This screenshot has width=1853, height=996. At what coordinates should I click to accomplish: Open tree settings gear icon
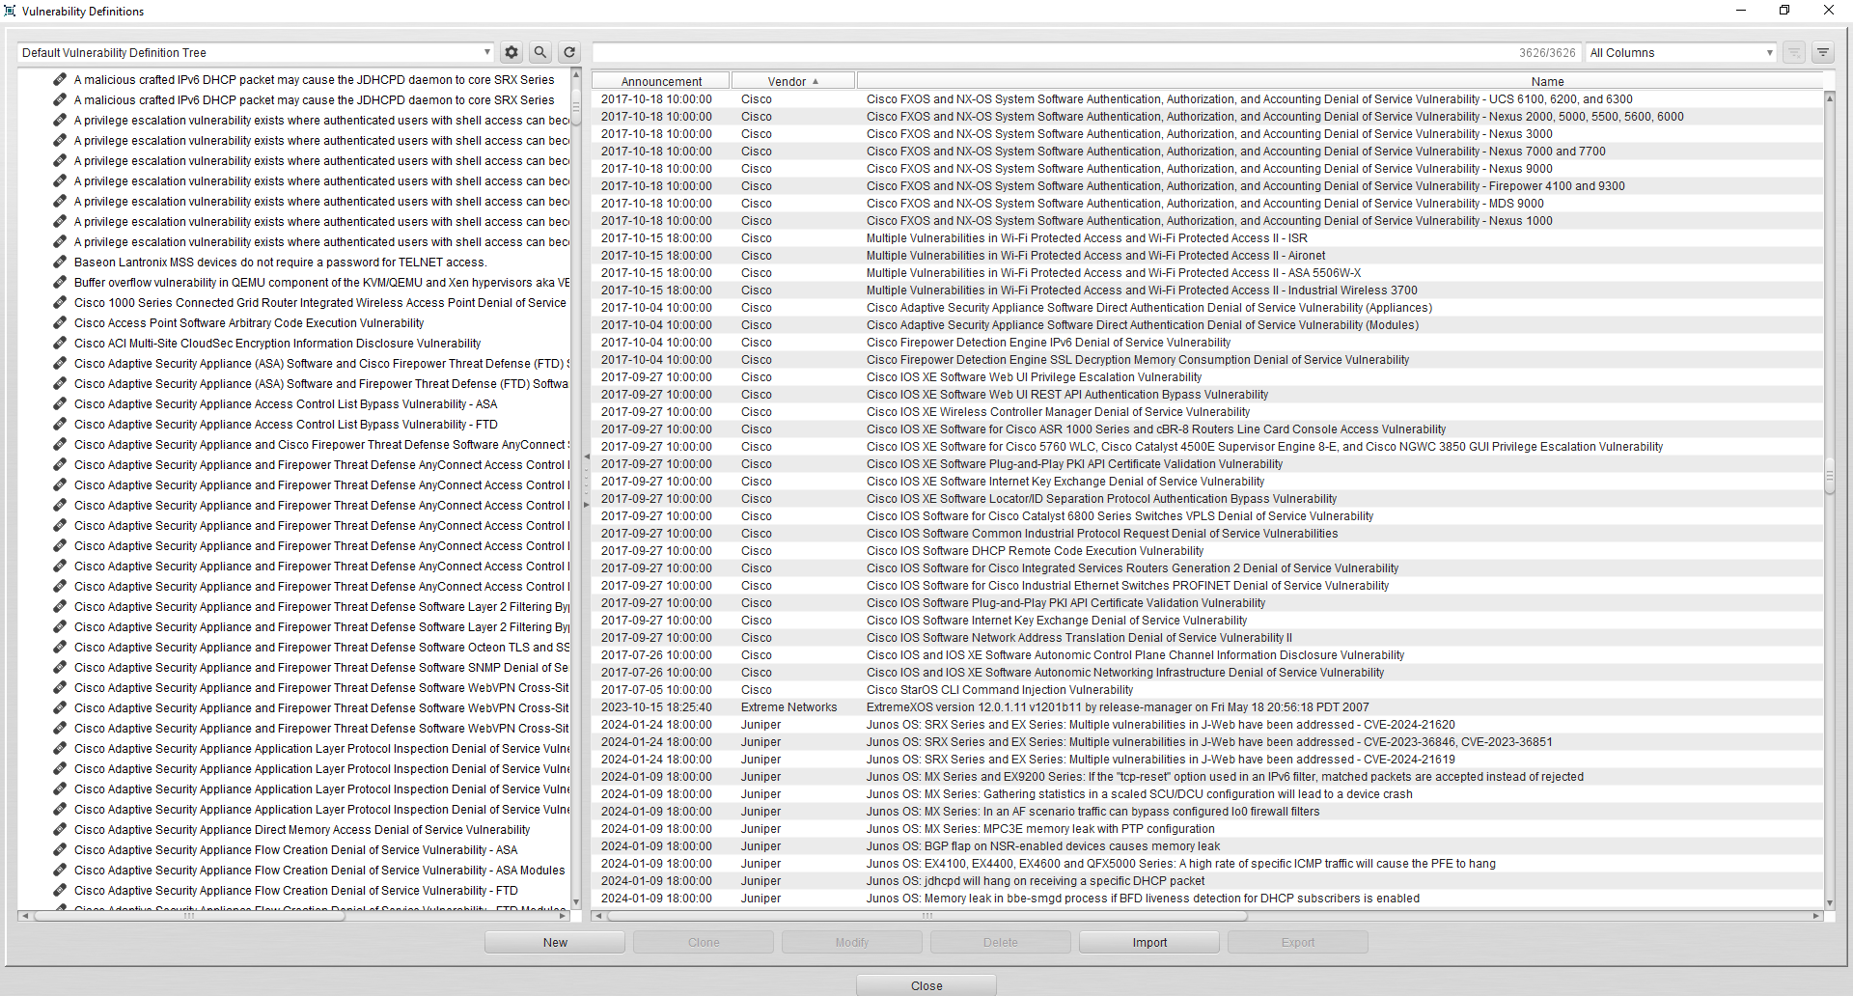512,53
